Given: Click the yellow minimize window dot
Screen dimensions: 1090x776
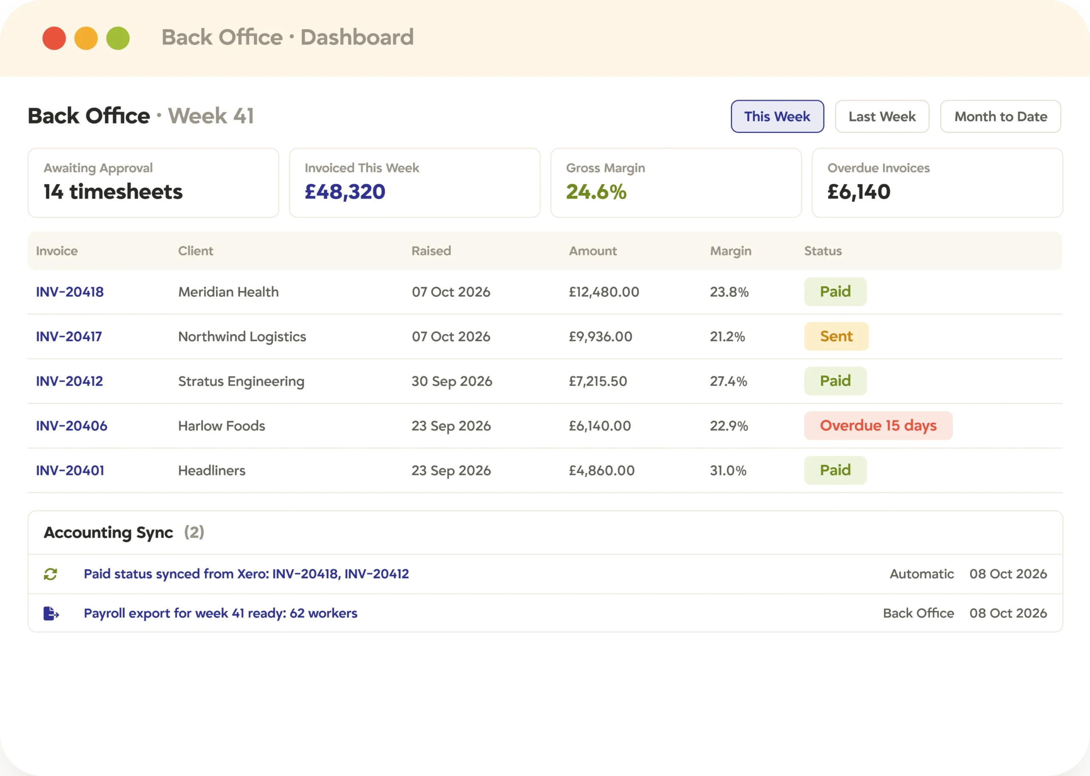Looking at the screenshot, I should click(x=86, y=38).
